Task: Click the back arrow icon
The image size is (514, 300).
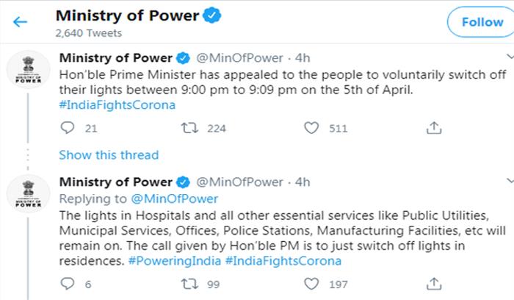Action: coord(20,22)
